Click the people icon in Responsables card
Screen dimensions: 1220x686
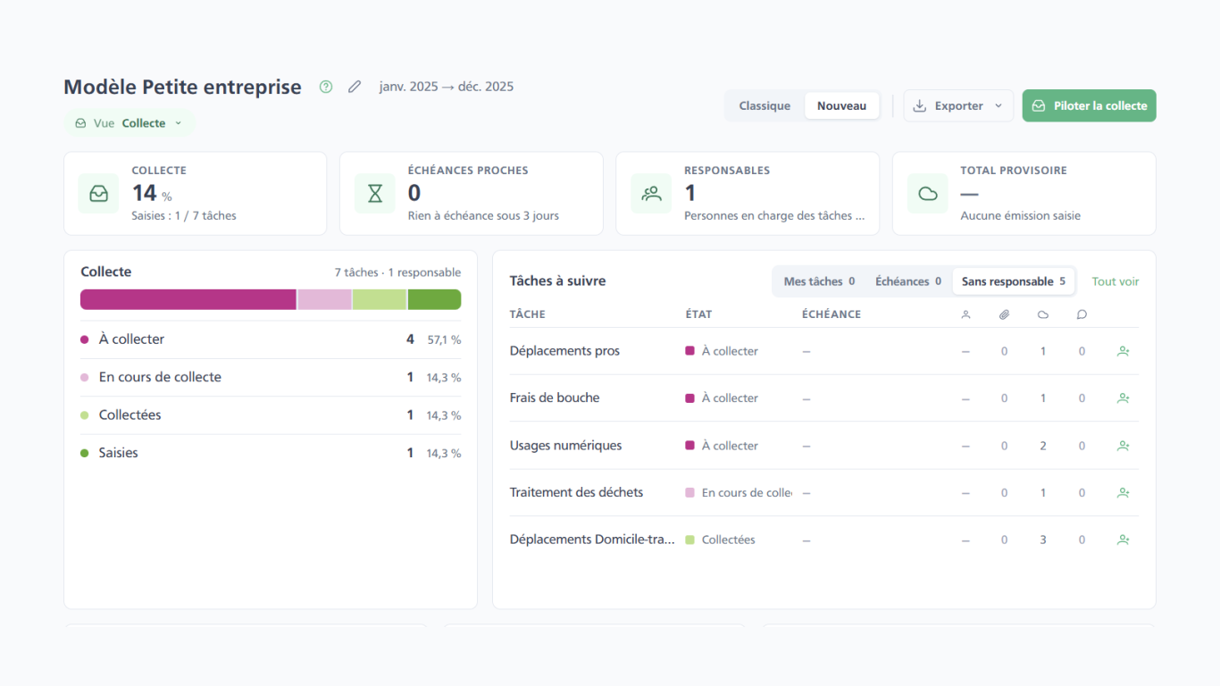pos(651,193)
